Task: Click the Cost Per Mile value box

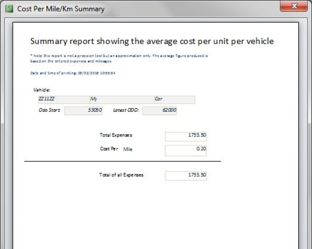Action: (186, 150)
